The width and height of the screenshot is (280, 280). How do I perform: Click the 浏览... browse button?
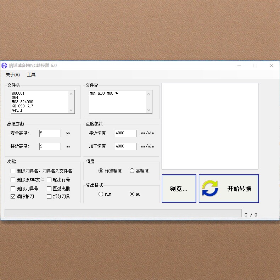[179, 189]
